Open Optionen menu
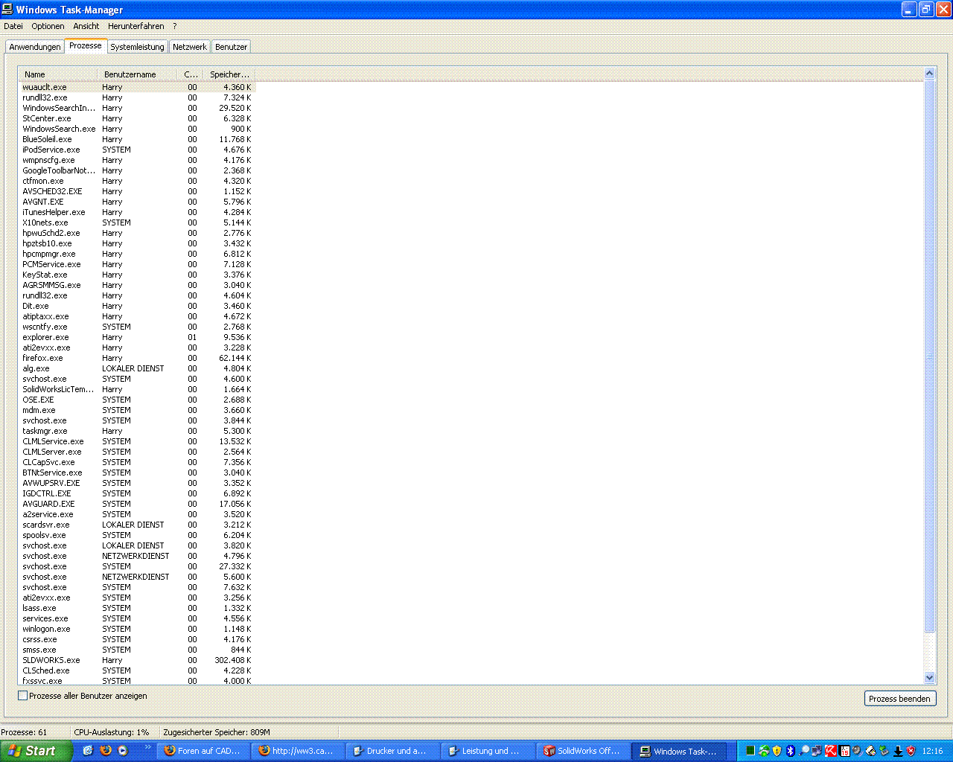 pyautogui.click(x=48, y=26)
